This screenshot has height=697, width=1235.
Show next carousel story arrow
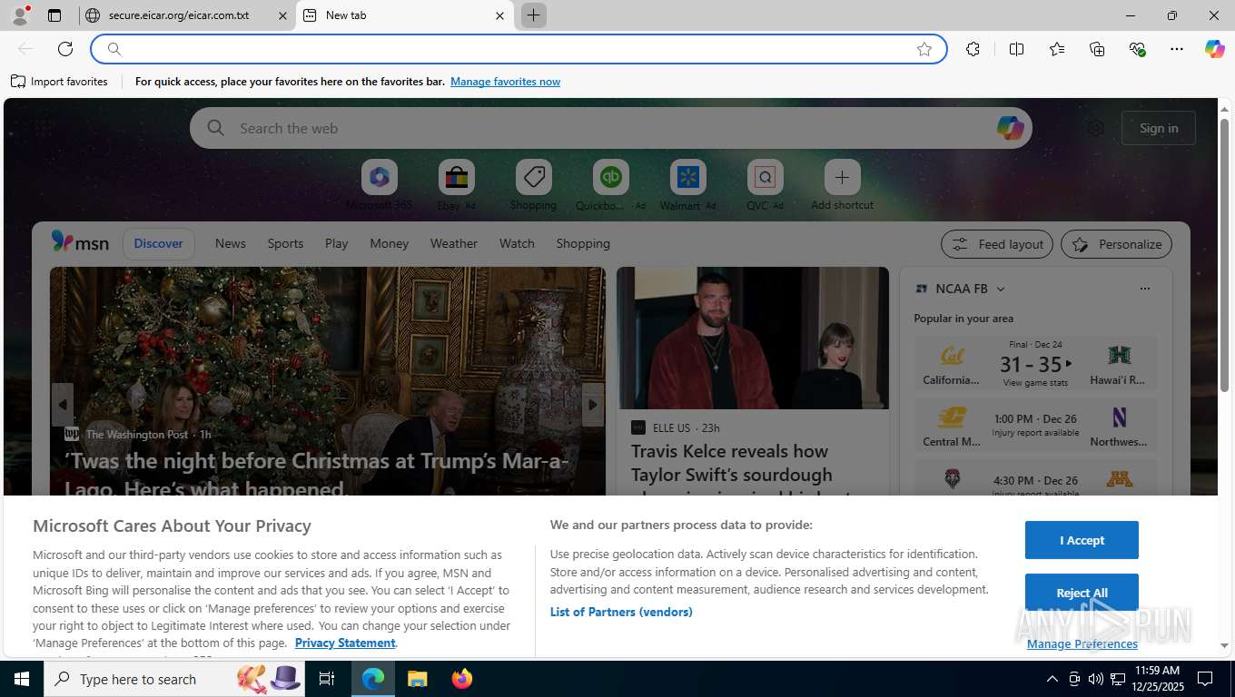592,405
